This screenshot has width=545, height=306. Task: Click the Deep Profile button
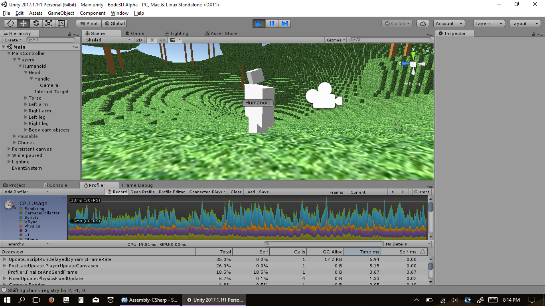142,192
